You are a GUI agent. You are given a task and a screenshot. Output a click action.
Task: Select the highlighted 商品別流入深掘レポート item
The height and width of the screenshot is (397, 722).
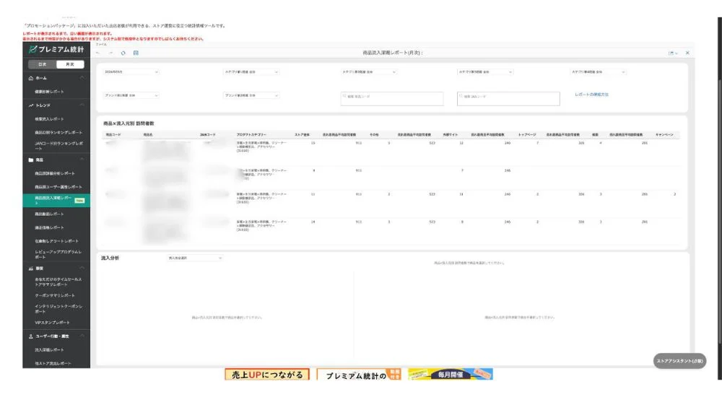point(56,201)
